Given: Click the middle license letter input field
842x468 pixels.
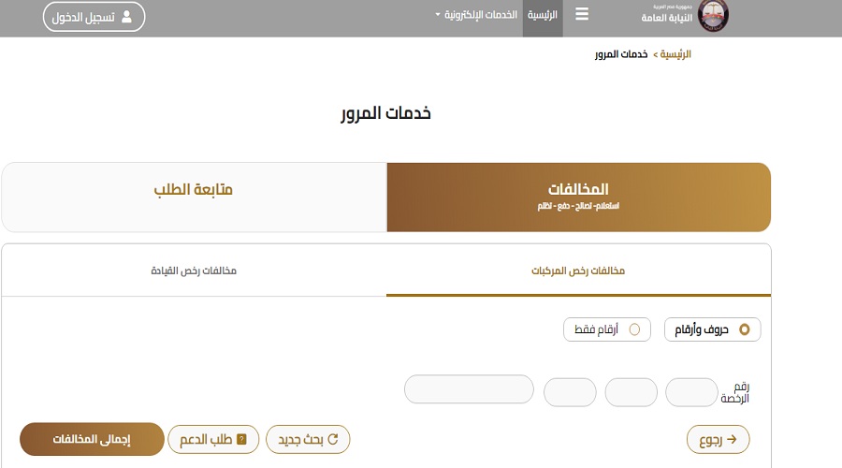Looking at the screenshot, I should (x=631, y=392).
